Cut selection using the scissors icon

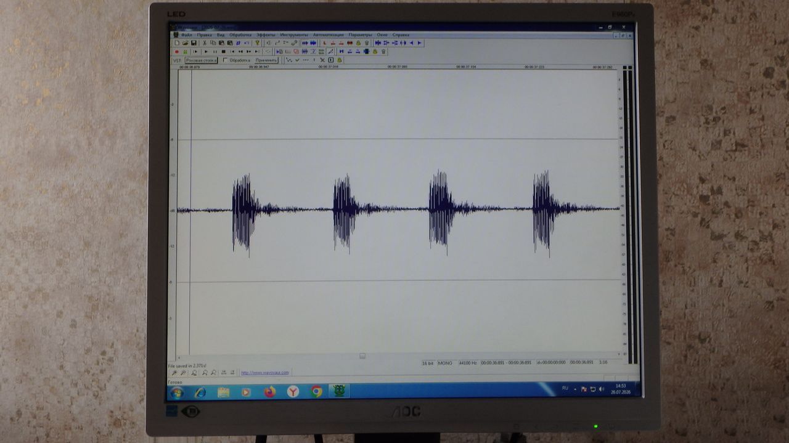coord(205,43)
